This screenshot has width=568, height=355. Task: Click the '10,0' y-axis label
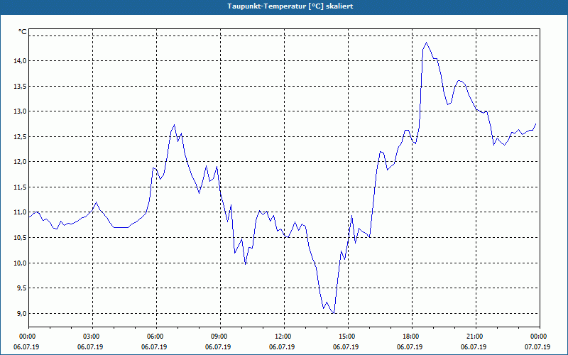21,263
